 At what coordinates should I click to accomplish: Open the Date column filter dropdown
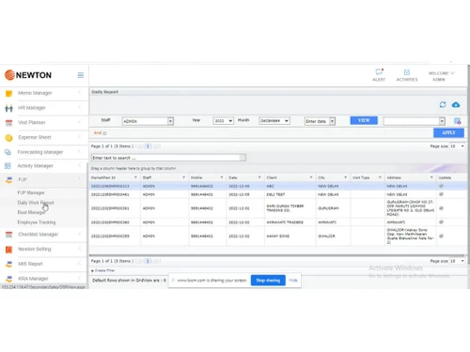(259, 177)
